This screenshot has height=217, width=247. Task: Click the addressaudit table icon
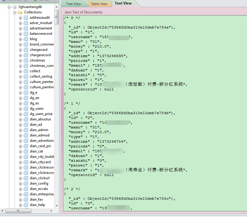pos(26,18)
